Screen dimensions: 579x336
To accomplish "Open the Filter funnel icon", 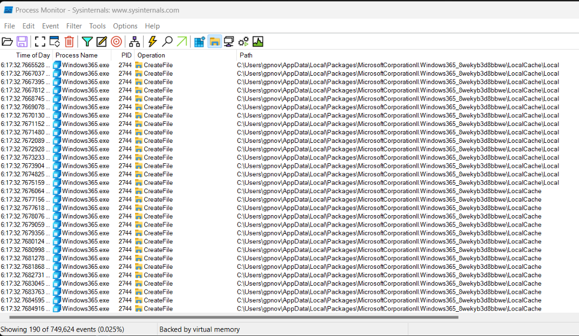I will tap(87, 41).
